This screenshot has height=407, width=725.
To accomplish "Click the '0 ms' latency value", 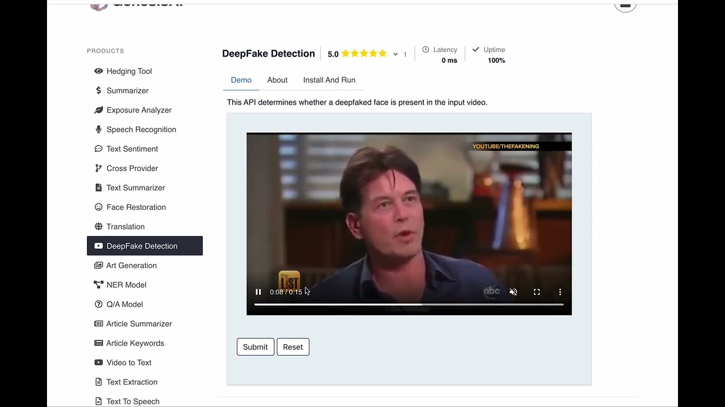I will [449, 60].
